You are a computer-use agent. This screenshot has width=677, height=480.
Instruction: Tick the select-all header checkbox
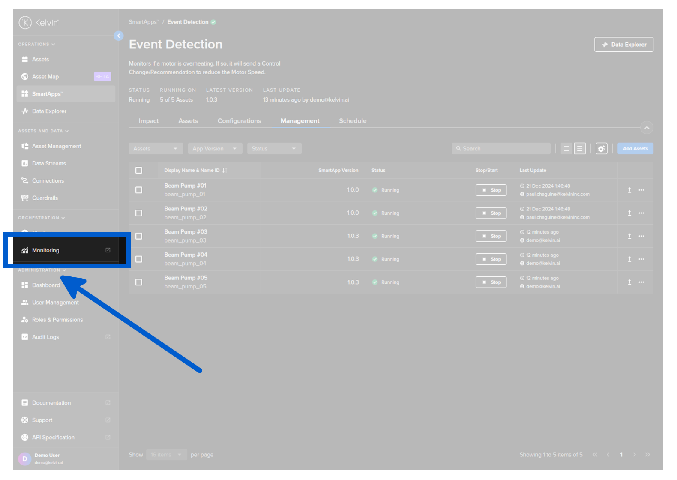click(139, 171)
